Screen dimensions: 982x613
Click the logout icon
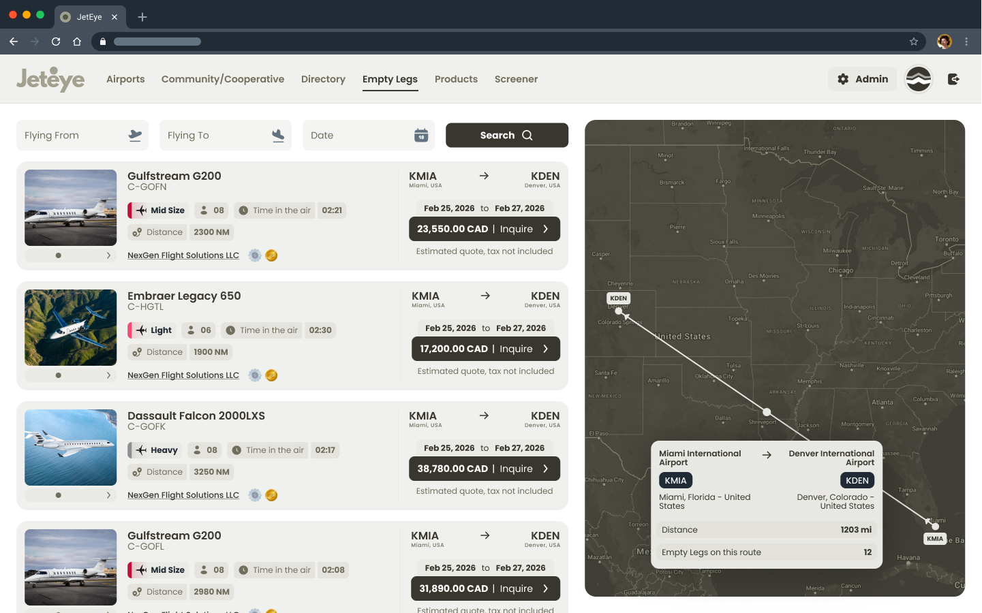(x=953, y=79)
